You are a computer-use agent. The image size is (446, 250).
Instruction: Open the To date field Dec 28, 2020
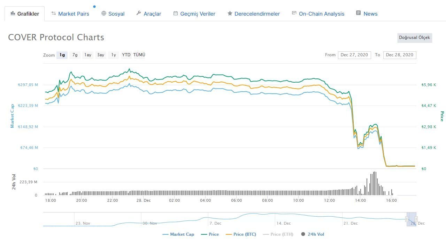(x=400, y=55)
